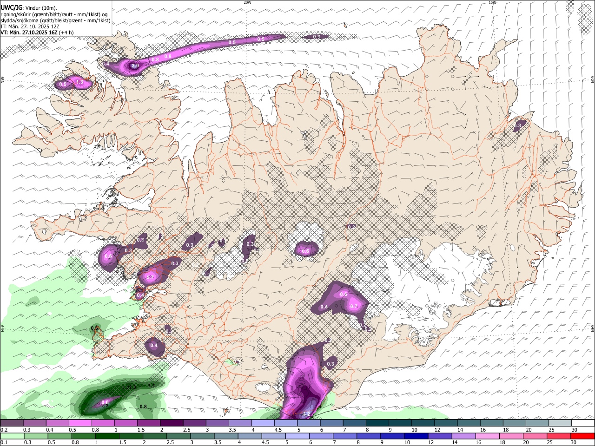Click the bright red swatch labeled 30 in the rain legend
This screenshot has height=446, width=595.
tap(582, 436)
